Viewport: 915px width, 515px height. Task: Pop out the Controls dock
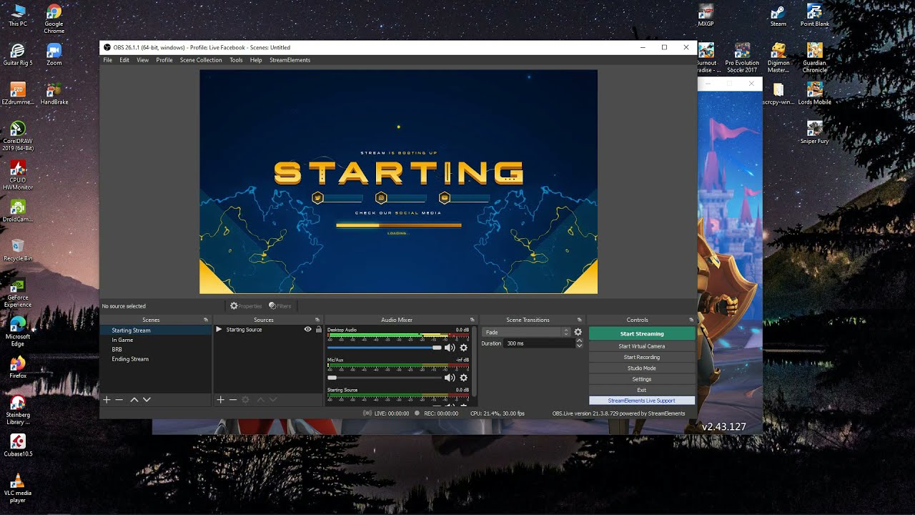pyautogui.click(x=691, y=320)
